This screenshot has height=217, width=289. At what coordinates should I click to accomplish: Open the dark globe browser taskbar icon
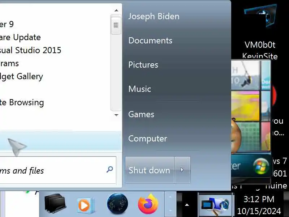tap(117, 204)
